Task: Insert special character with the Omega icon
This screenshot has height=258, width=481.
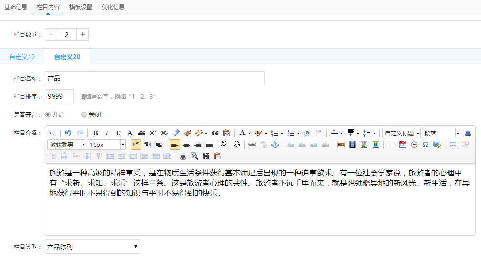Action: (425, 144)
